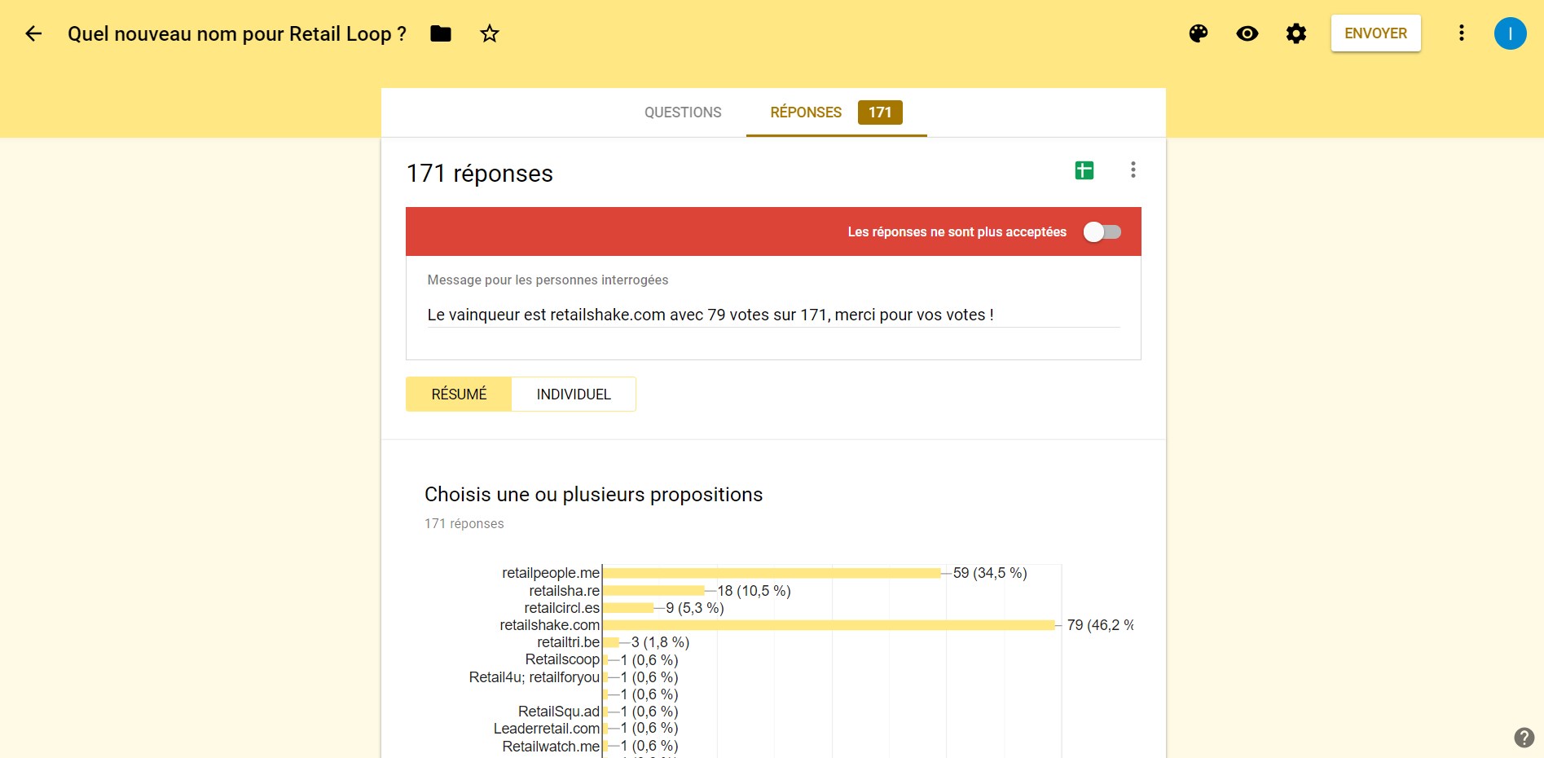The image size is (1544, 758).
Task: Move form to folder icon
Action: point(441,33)
